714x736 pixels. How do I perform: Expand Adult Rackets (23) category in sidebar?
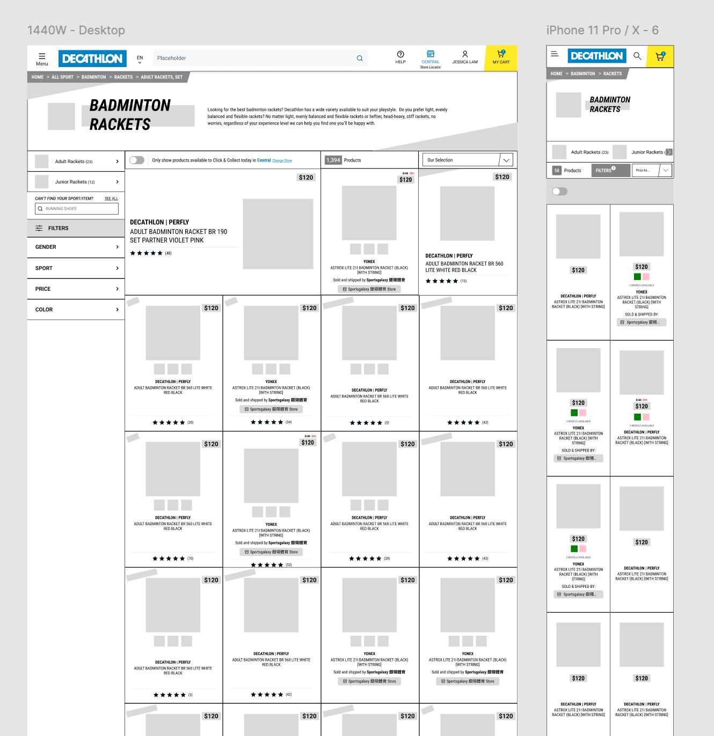pos(76,161)
